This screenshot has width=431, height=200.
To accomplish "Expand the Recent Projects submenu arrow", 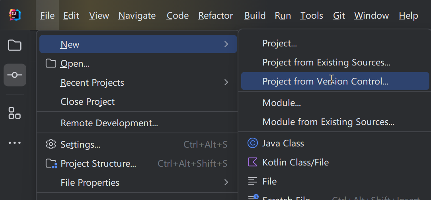I will tap(226, 83).
